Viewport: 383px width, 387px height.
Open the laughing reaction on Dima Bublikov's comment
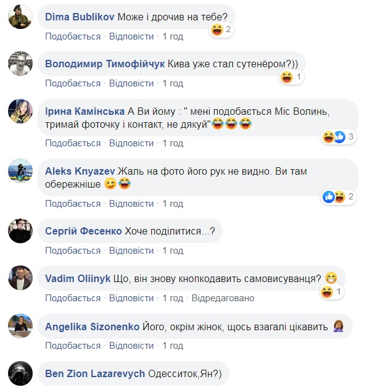[221, 29]
